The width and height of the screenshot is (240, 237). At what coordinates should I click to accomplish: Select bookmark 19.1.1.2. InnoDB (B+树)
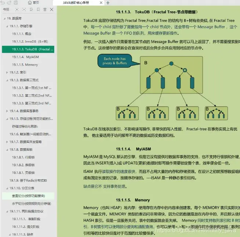point(30,41)
